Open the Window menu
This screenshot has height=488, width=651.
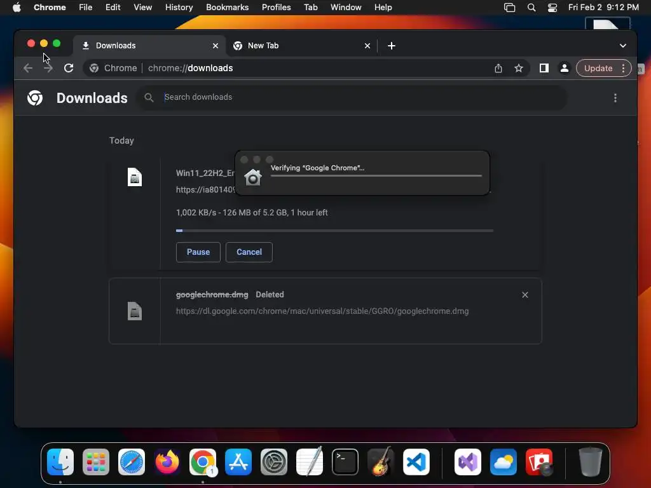click(346, 8)
